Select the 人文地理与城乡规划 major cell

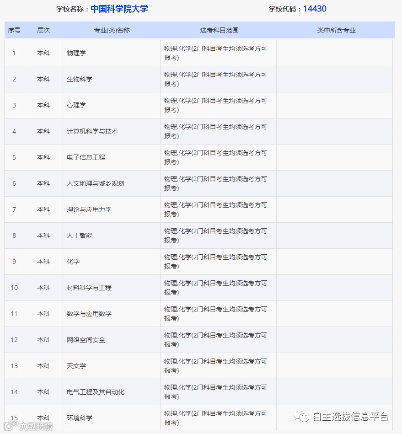pyautogui.click(x=112, y=183)
